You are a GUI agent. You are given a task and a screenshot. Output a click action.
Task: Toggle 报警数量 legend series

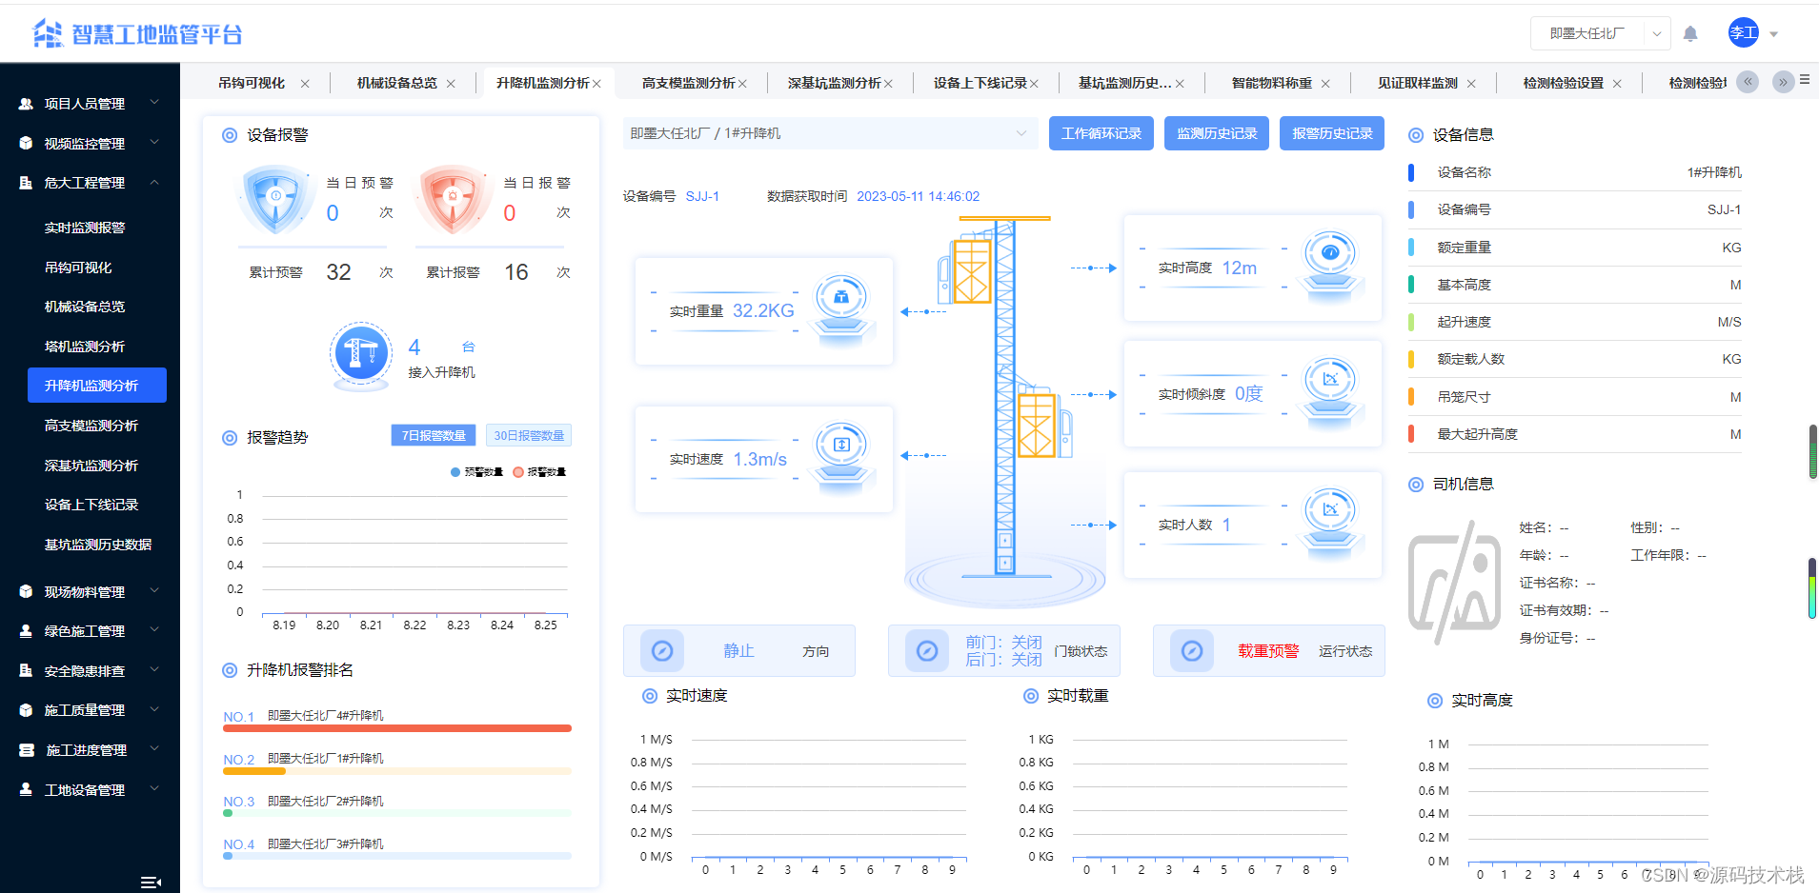click(539, 472)
